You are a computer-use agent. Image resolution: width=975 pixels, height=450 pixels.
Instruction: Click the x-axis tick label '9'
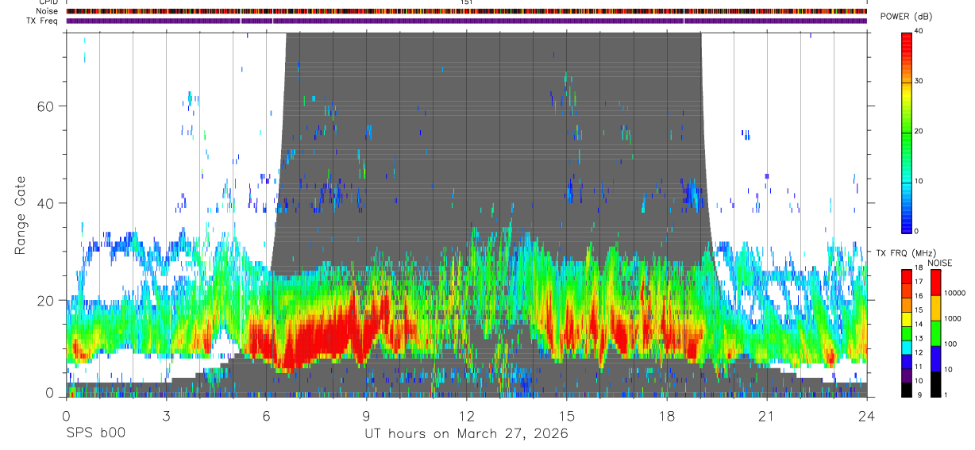[x=366, y=416]
